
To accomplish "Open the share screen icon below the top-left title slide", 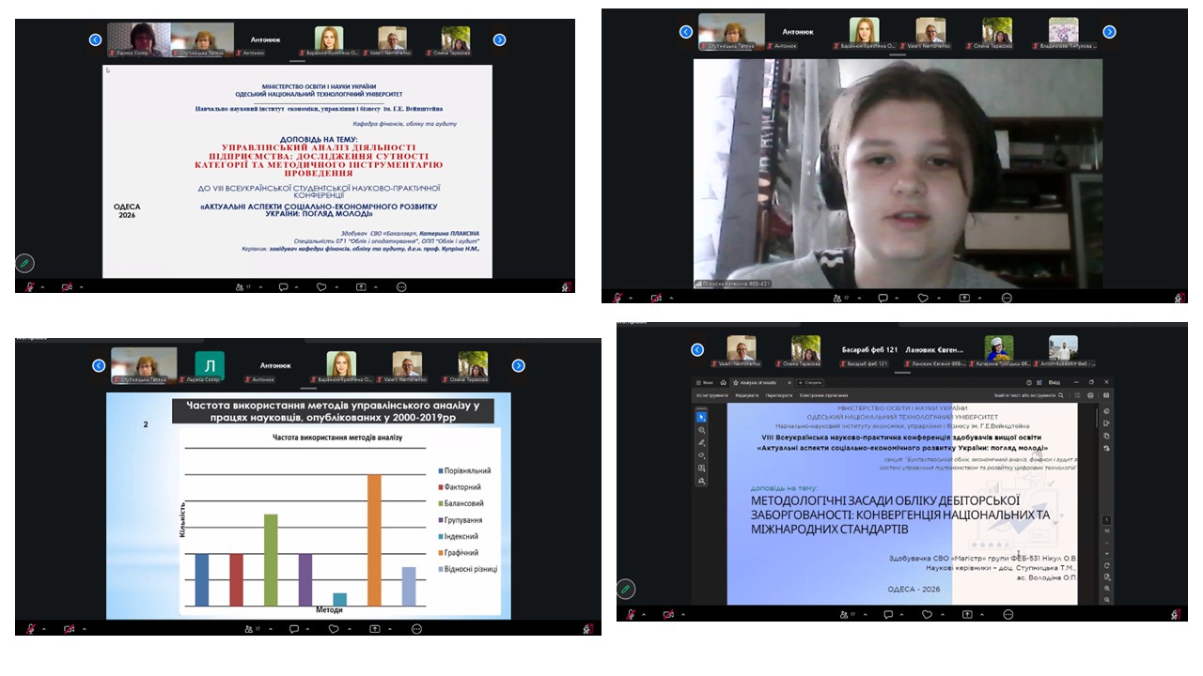I will (x=361, y=286).
